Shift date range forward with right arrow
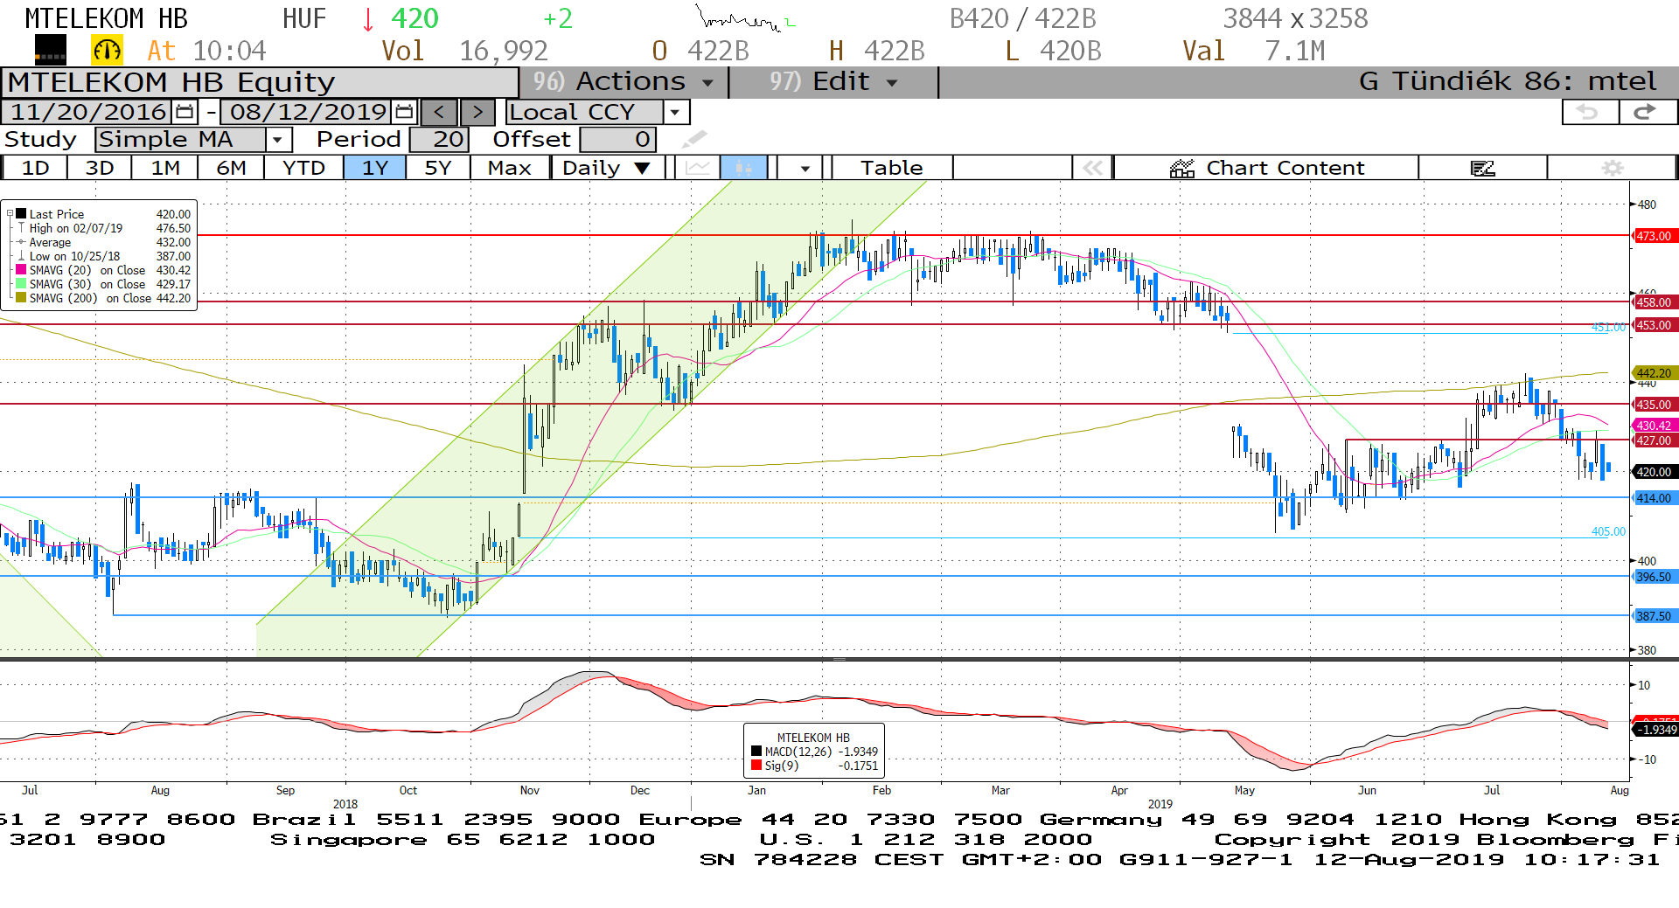This screenshot has height=908, width=1679. 477,112
